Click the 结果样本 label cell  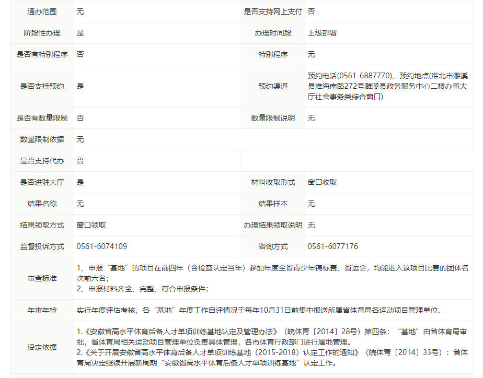click(x=273, y=204)
